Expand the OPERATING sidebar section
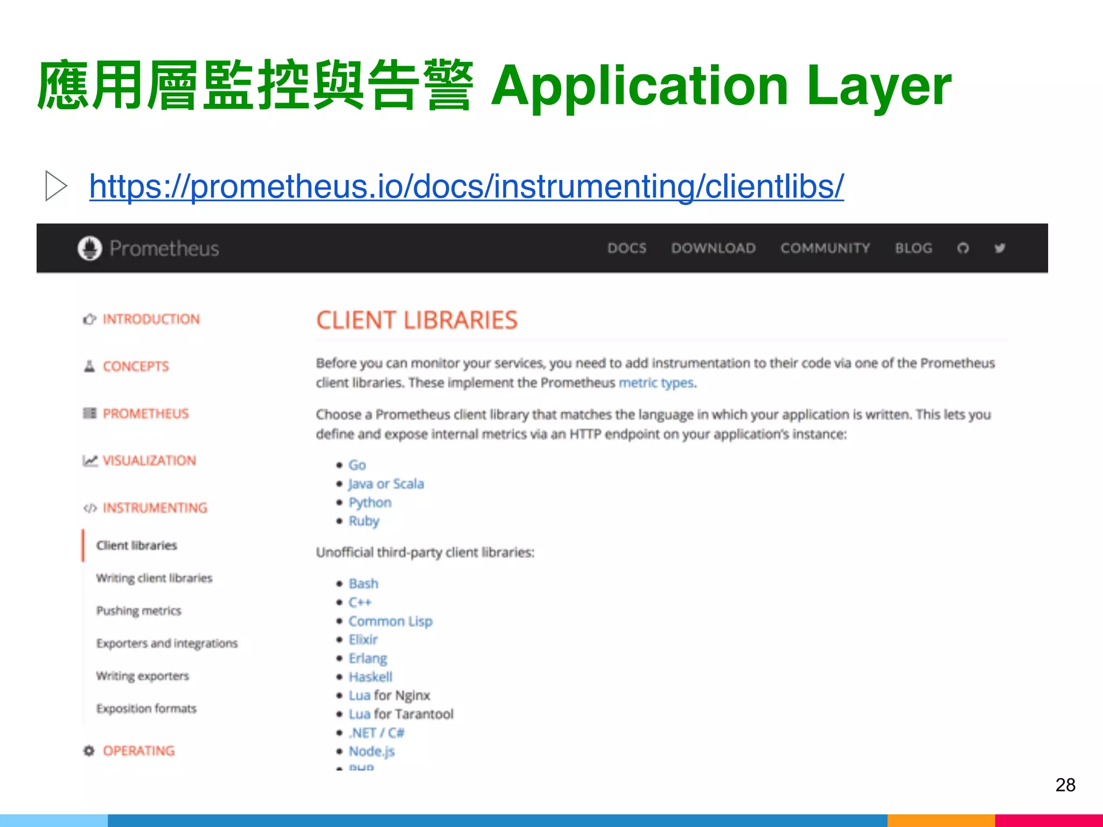Image resolution: width=1103 pixels, height=827 pixels. click(x=138, y=751)
